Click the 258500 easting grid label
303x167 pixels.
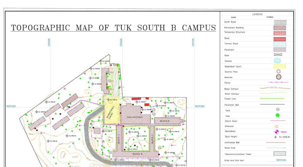pos(49,42)
